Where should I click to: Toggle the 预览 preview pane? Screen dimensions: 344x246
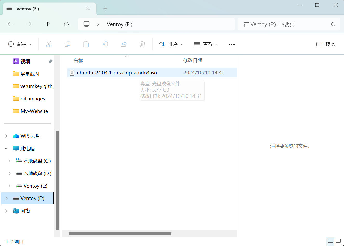[326, 44]
